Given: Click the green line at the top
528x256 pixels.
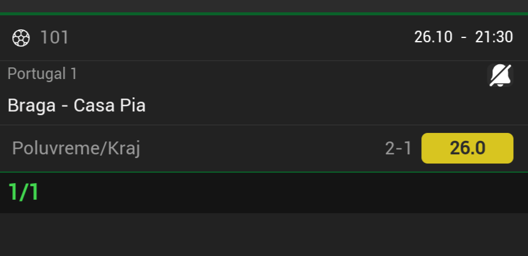Looking at the screenshot, I should click(x=264, y=13).
